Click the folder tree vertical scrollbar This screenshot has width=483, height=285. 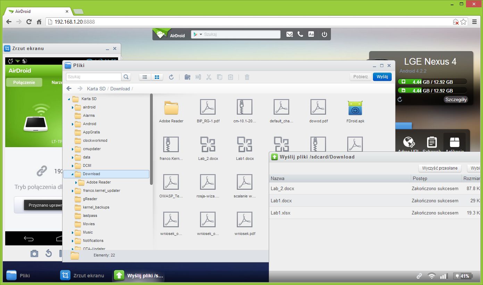coord(151,139)
